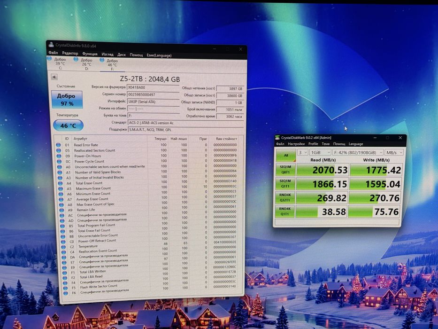Click status icon of Reallocated Sectors Count row

(59, 150)
